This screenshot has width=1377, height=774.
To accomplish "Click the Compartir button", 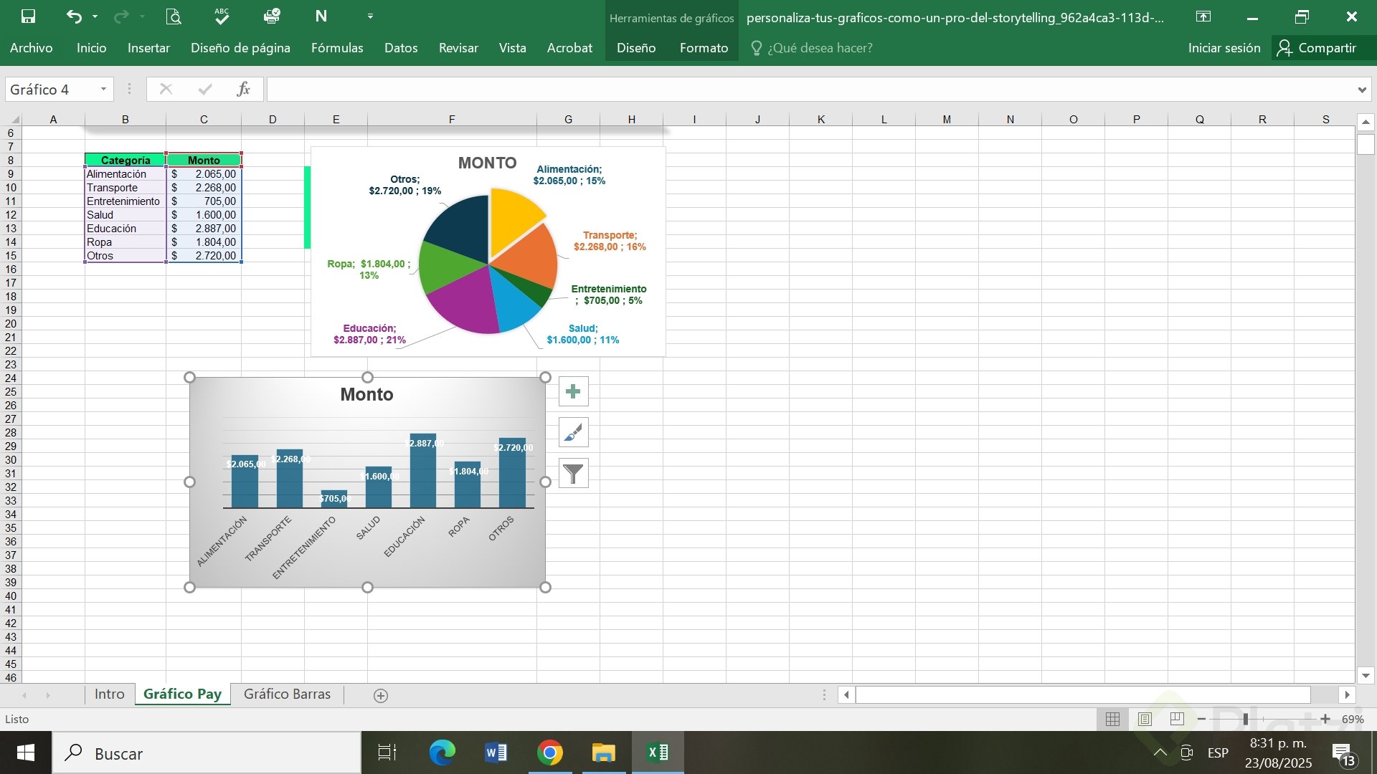I will click(x=1317, y=48).
